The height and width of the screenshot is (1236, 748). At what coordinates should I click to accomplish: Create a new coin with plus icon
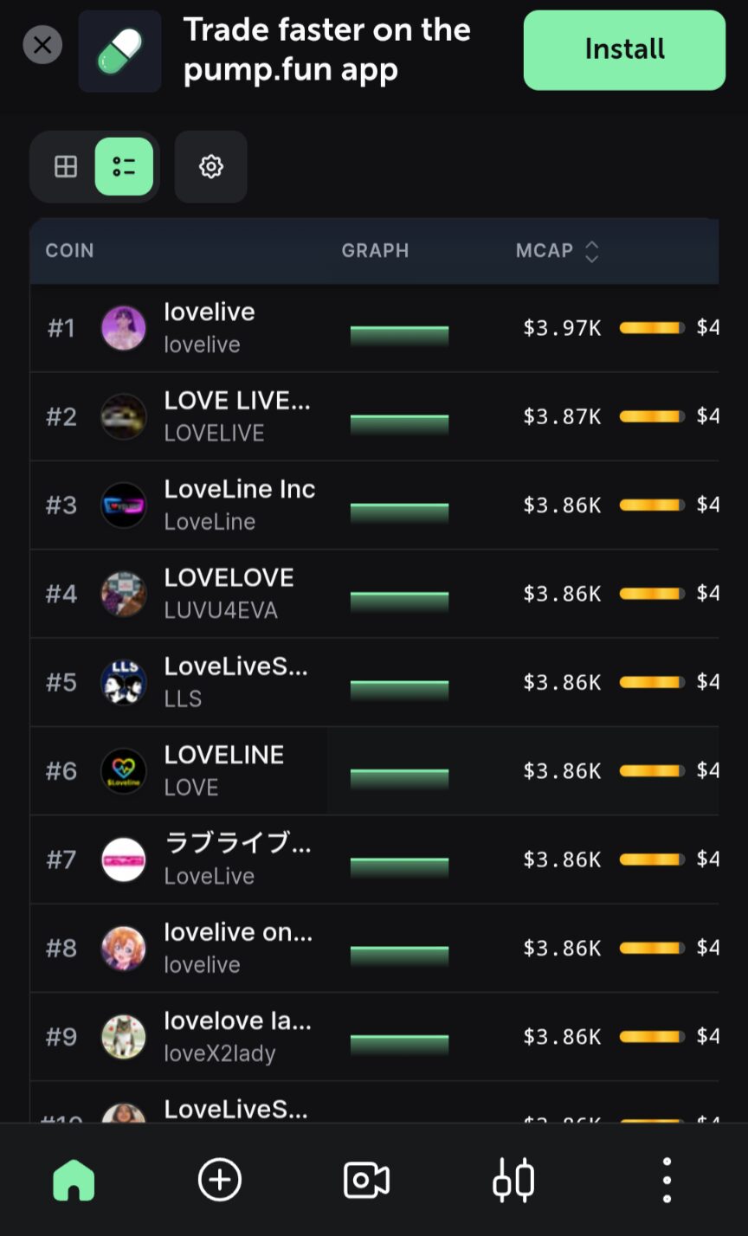pos(220,1180)
